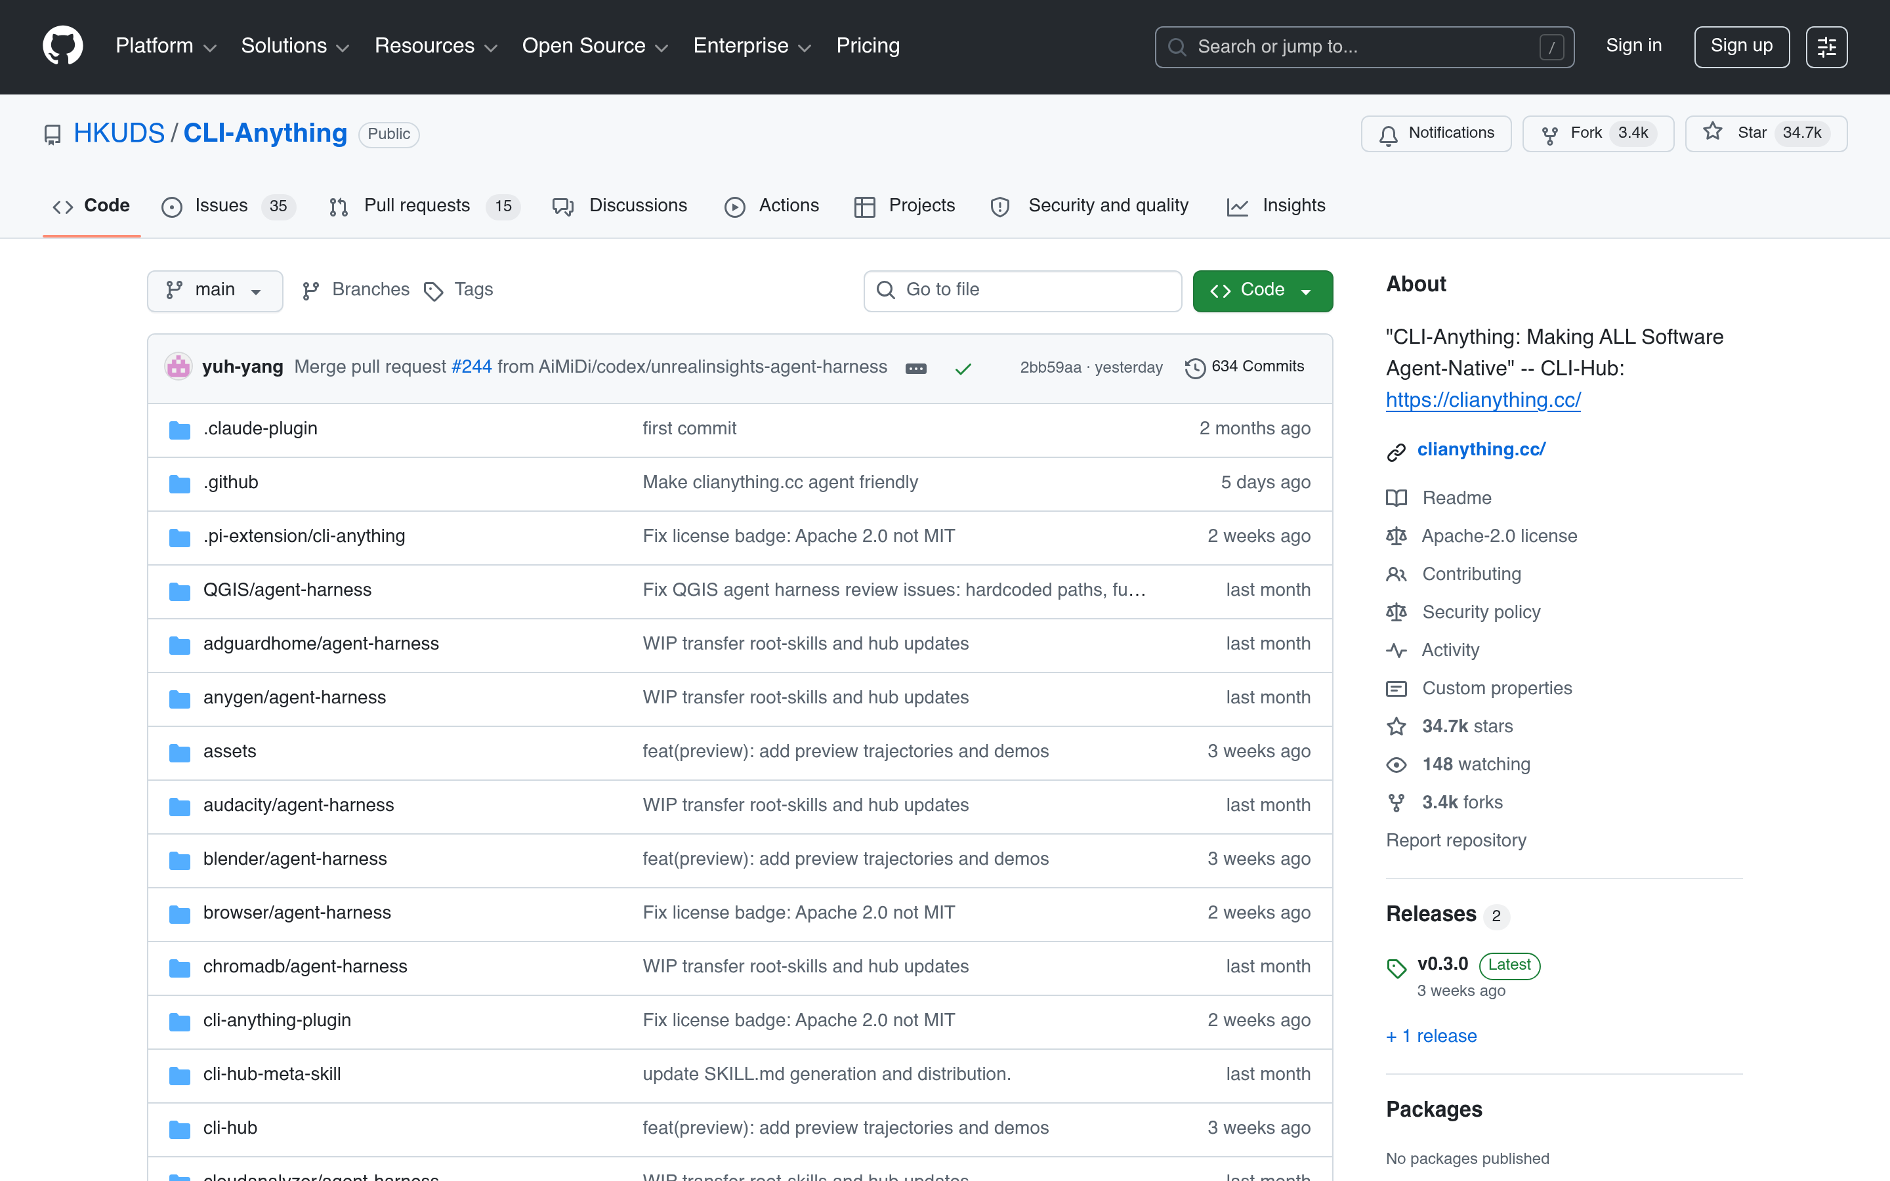This screenshot has height=1181, width=1890.
Task: Expand the Enterprise menu
Action: coord(752,46)
